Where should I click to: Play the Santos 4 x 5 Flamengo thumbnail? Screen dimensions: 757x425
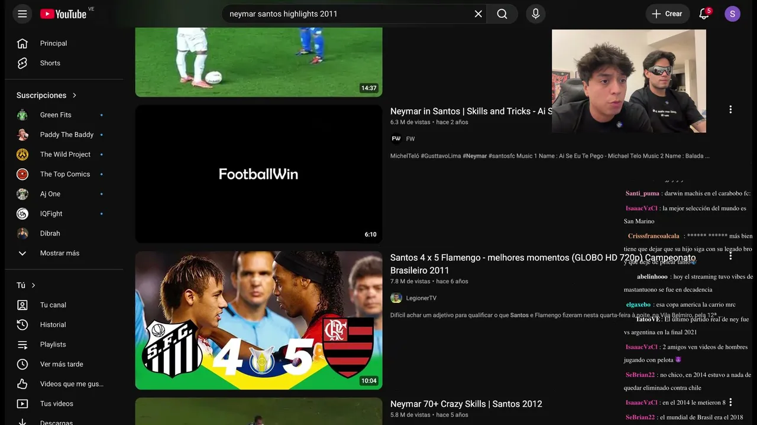[259, 321]
